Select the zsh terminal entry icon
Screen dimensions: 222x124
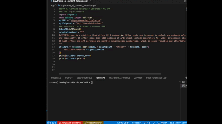pyautogui.click(x=184, y=82)
